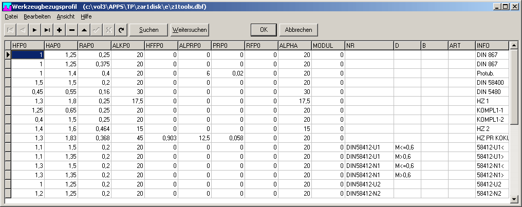Go to next record arrow

point(35,30)
